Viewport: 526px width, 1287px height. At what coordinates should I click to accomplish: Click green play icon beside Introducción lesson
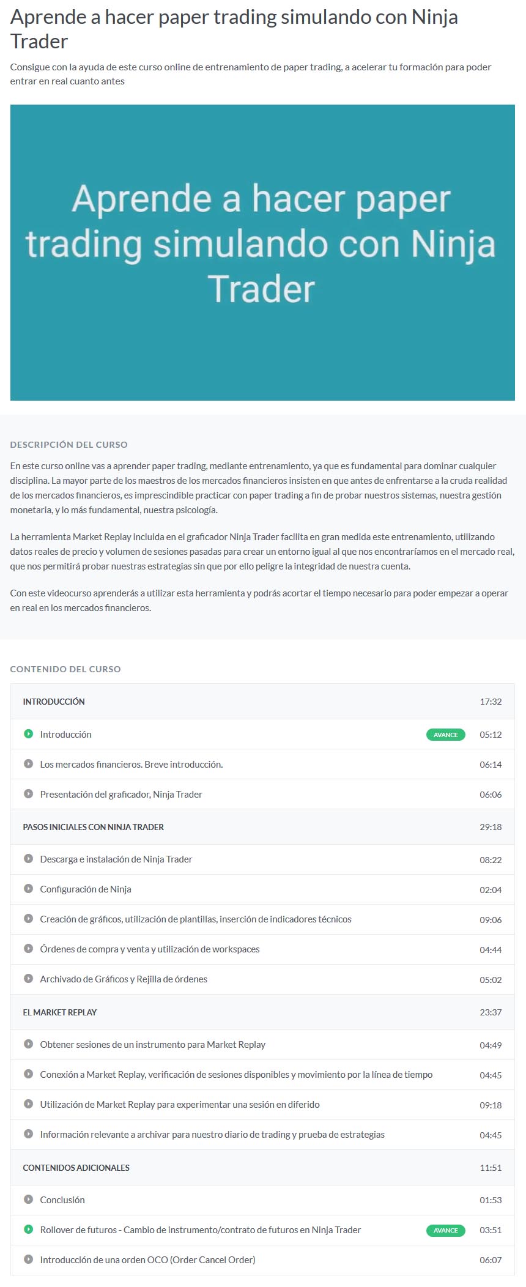28,733
